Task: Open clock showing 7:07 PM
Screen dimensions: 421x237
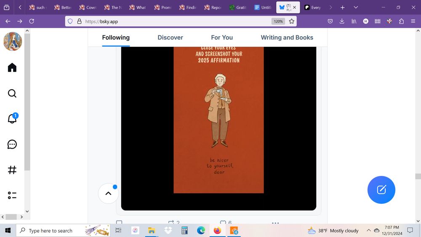Action: pyautogui.click(x=392, y=230)
